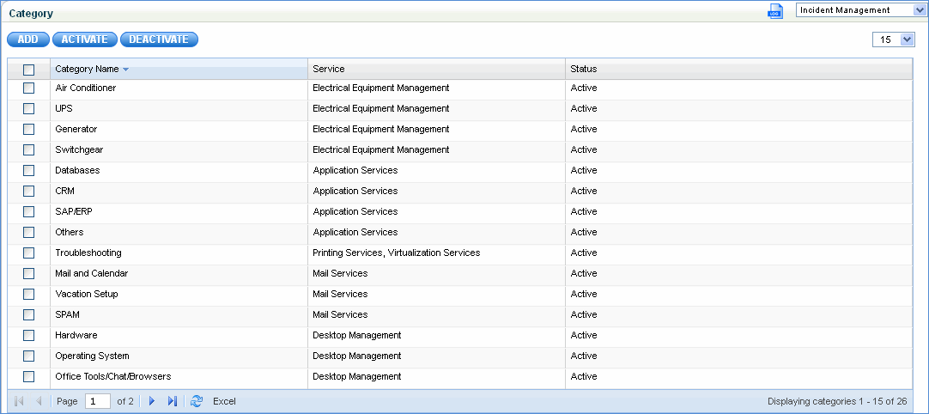Select the CRM row checkbox
929x414 pixels.
tap(28, 191)
